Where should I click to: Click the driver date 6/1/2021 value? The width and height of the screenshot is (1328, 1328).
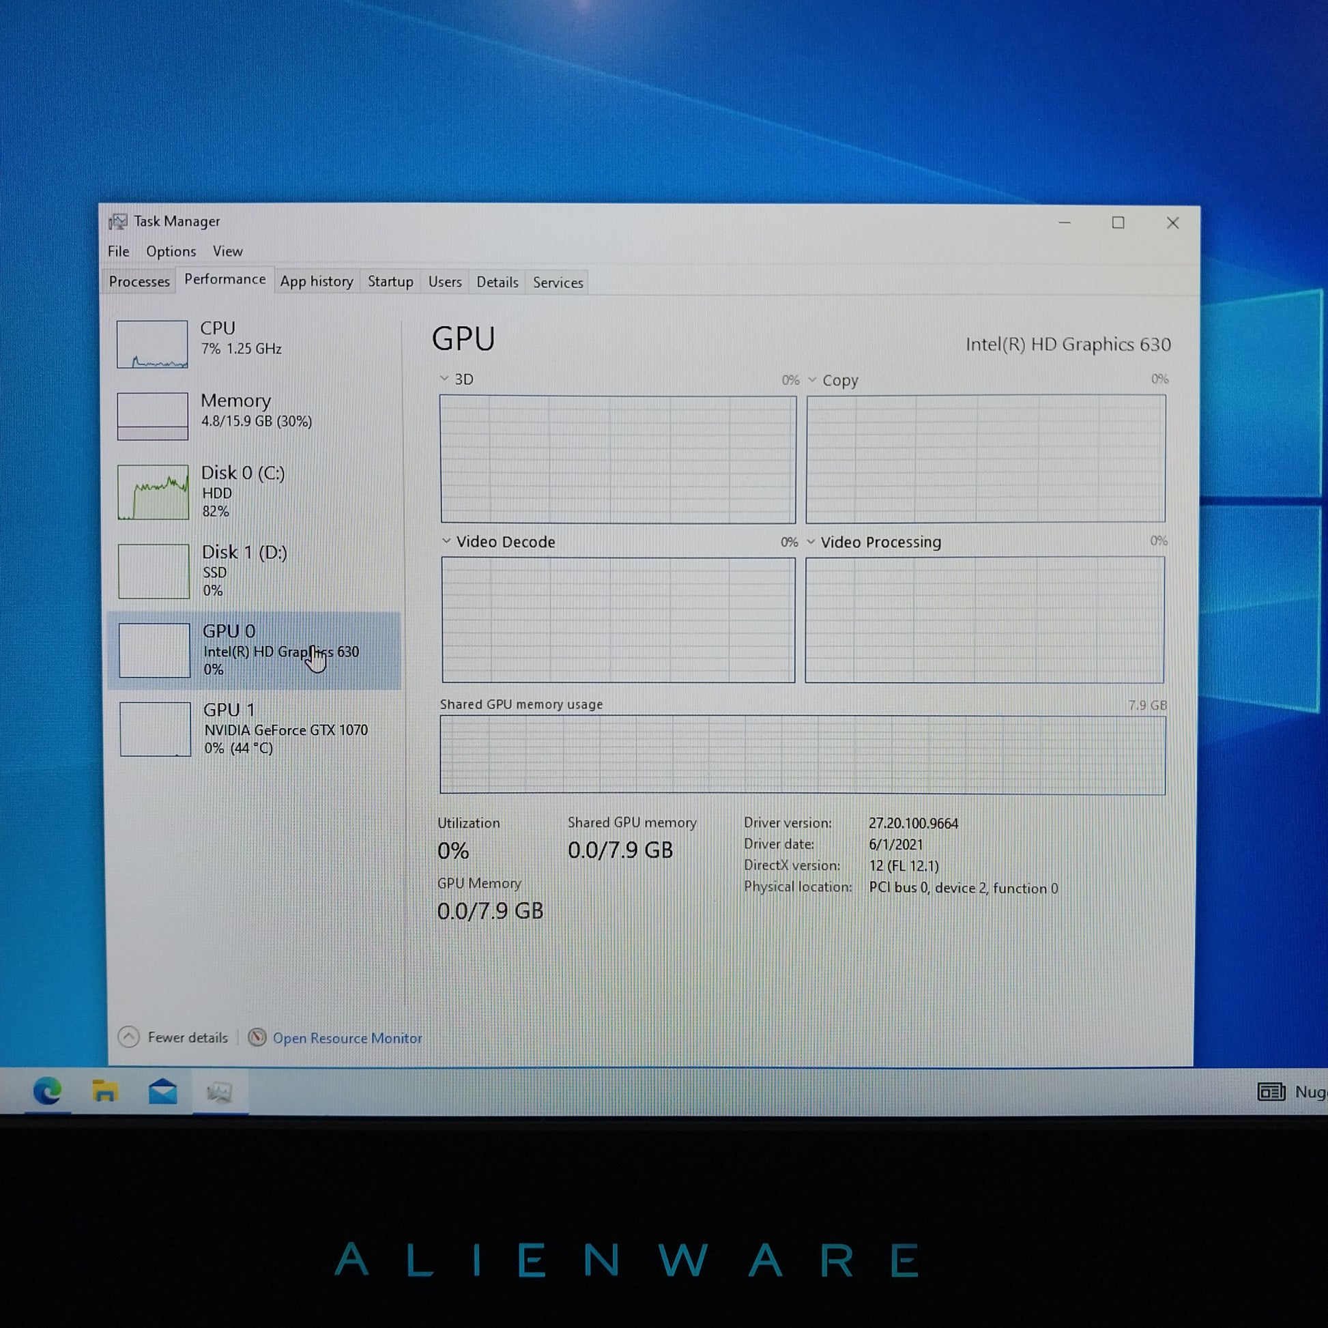coord(895,845)
